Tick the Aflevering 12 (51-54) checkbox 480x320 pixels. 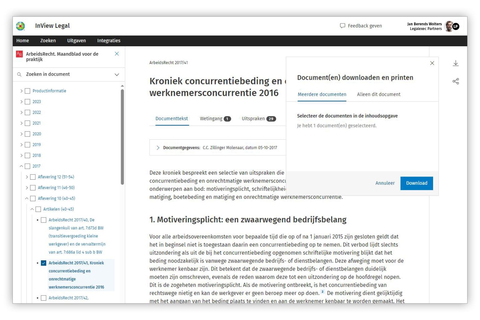(x=33, y=177)
